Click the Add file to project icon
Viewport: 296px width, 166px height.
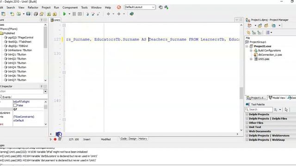49,14
